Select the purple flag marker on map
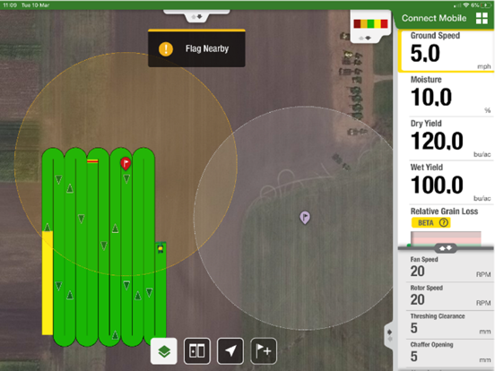The width and height of the screenshot is (495, 371). pyautogui.click(x=305, y=218)
